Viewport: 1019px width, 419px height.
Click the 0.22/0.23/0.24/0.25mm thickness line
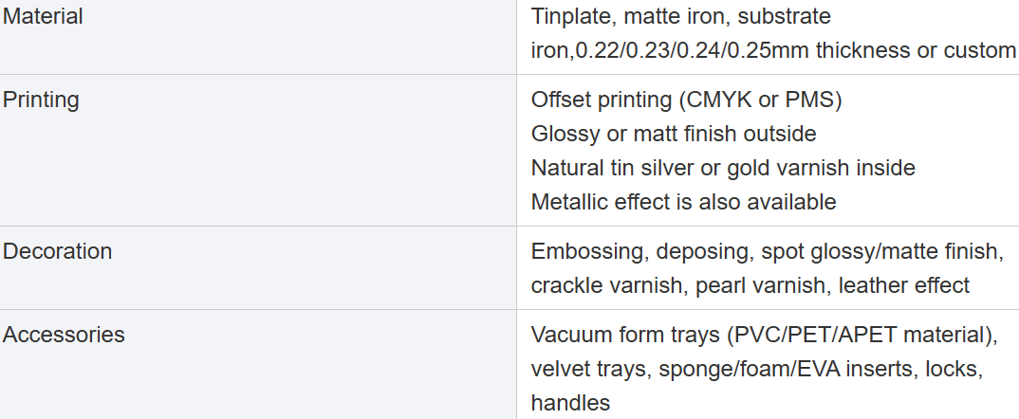tap(773, 50)
